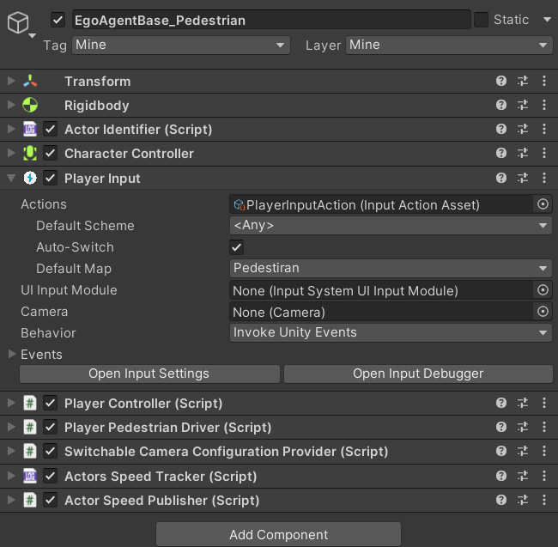Image resolution: width=558 pixels, height=547 pixels.
Task: Click the None (Camera) field
Action: click(x=381, y=312)
